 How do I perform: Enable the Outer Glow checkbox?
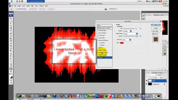point(98,35)
